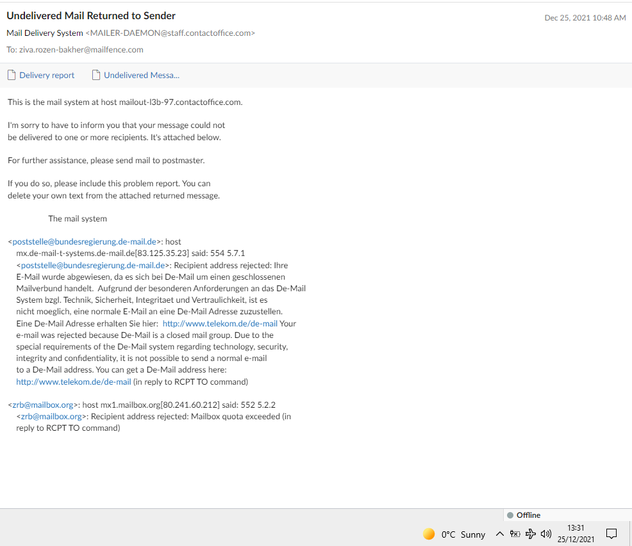Screen dimensions: 632x546
Task: Open the sunny weather taskbar widget icon
Action: (429, 534)
